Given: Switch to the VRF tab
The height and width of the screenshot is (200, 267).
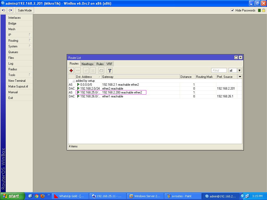Looking at the screenshot, I should [x=109, y=64].
